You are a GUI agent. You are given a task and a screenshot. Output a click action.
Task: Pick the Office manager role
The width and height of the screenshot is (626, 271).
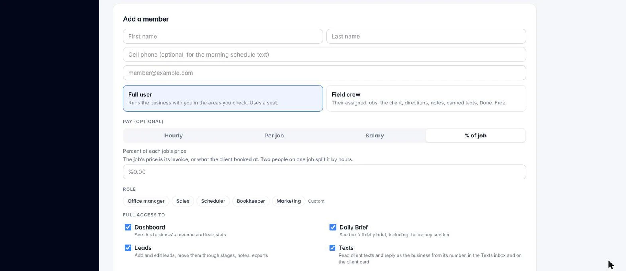(x=146, y=201)
